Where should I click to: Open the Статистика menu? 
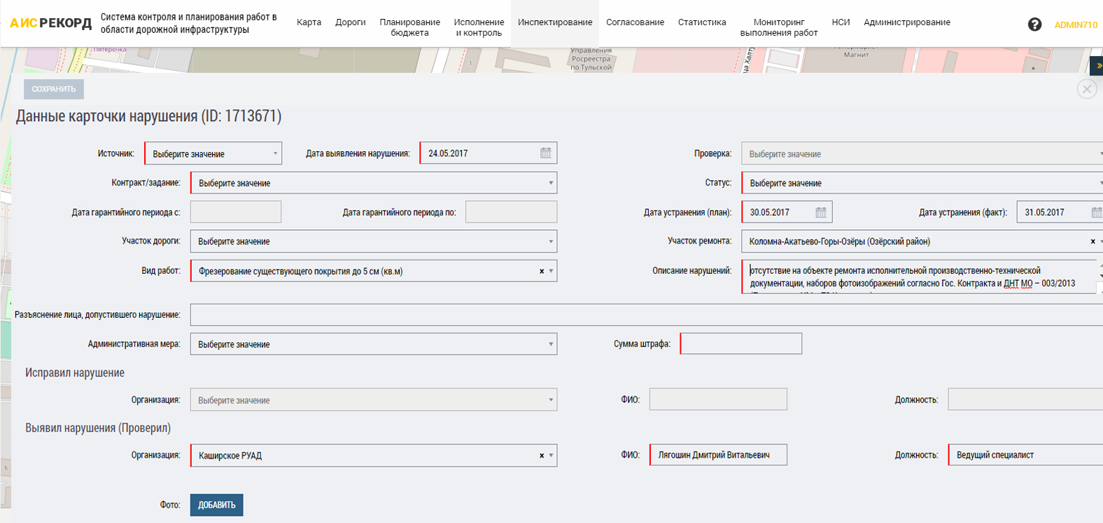702,22
